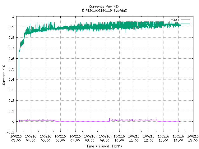Click the "06:00" time tick label
The image size is (199, 149).
point(60,140)
